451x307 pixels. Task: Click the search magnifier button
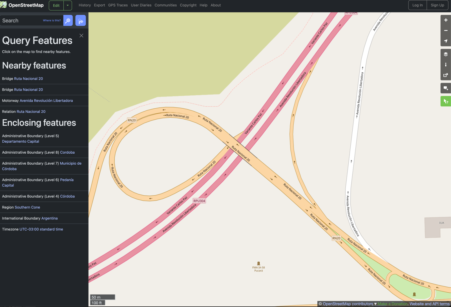pyautogui.click(x=68, y=21)
